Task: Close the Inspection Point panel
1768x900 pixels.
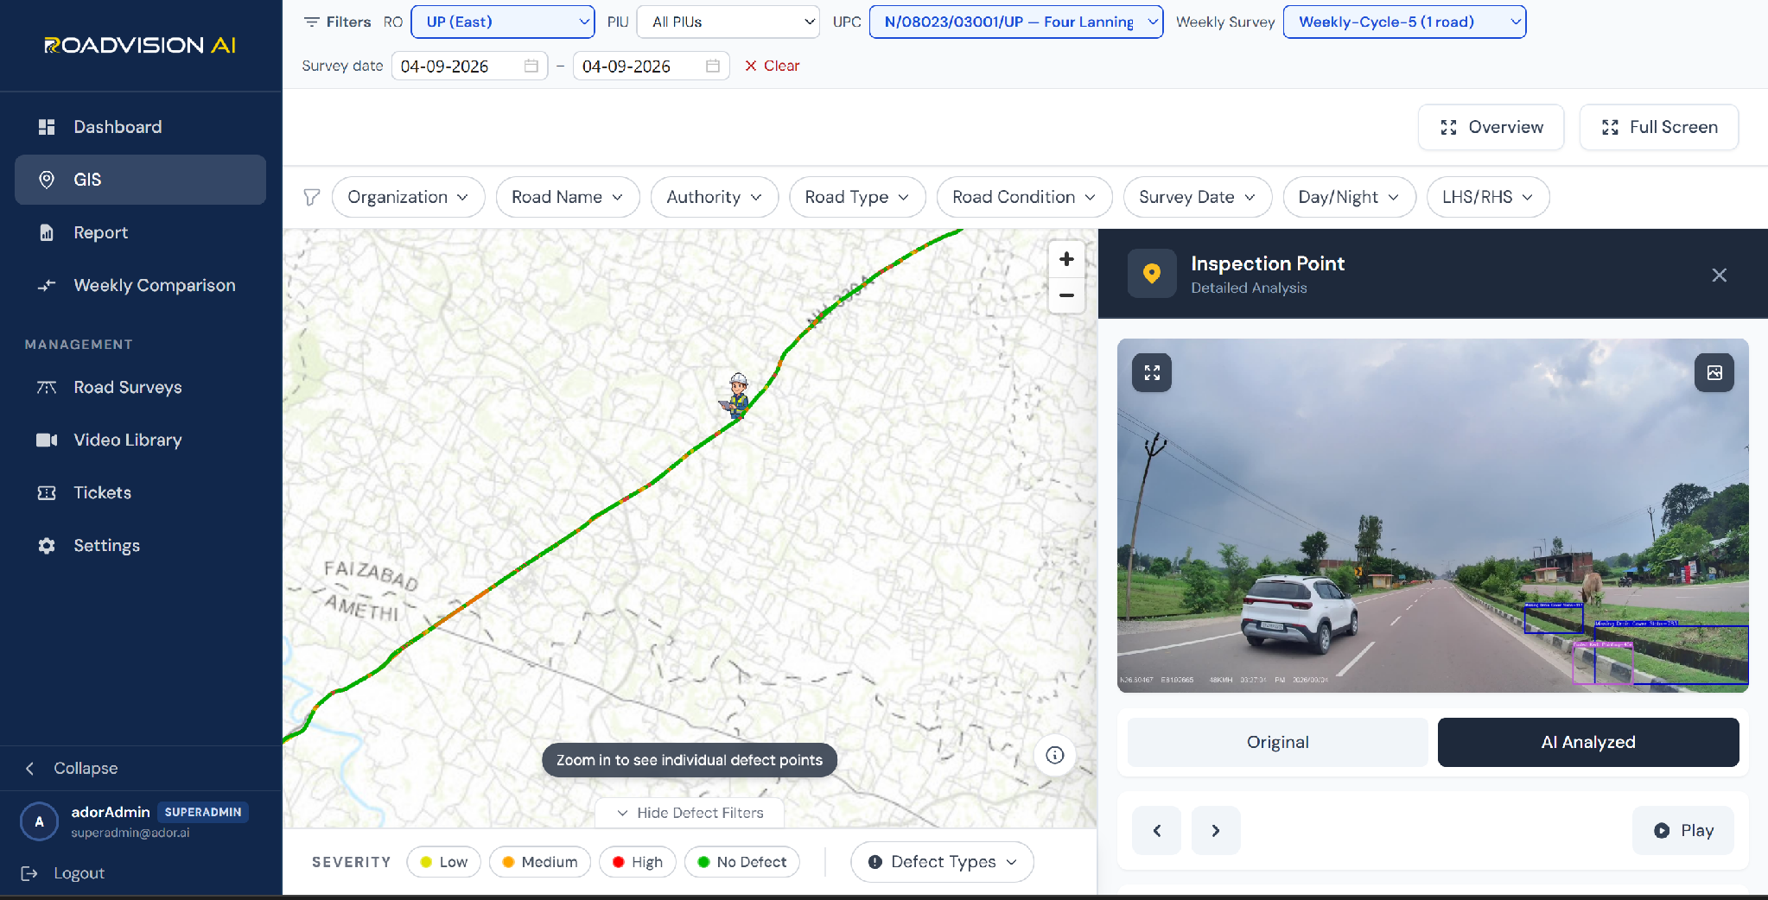Action: click(1719, 275)
